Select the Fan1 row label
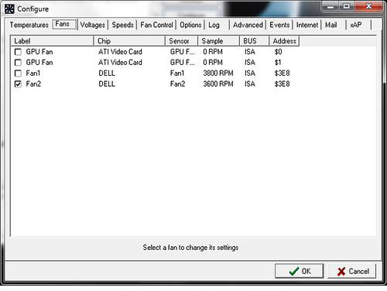This screenshot has height=291, width=387. 33,74
